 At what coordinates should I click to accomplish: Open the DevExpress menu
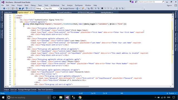79,5
